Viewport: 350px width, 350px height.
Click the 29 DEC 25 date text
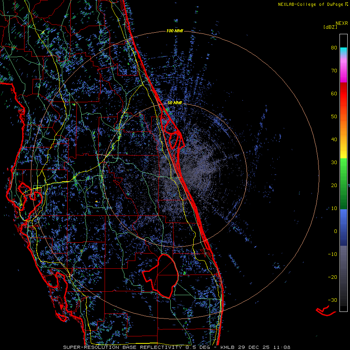255,347
